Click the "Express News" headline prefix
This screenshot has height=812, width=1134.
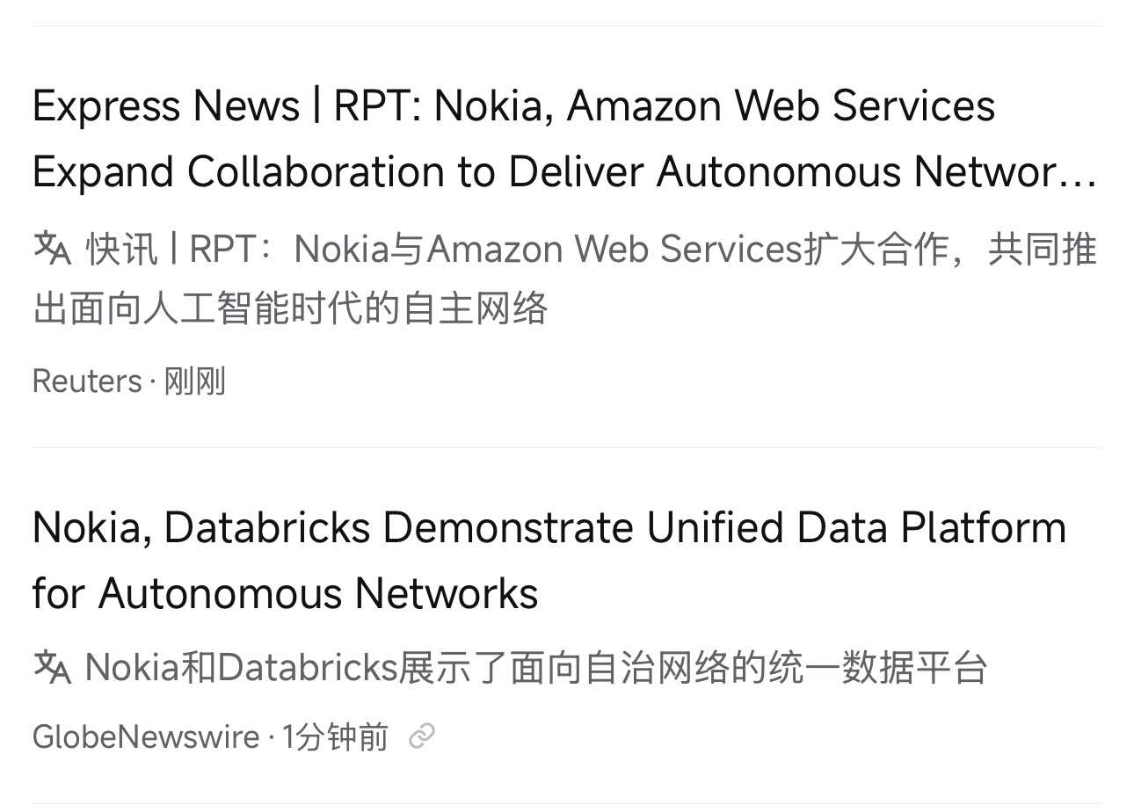point(166,106)
